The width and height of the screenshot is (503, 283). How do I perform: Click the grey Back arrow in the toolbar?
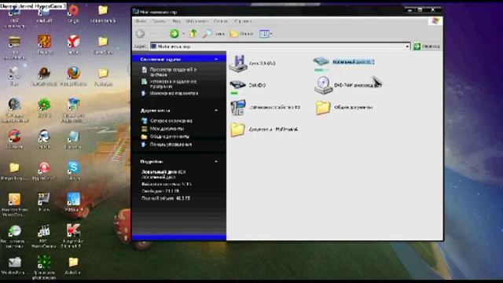[140, 33]
